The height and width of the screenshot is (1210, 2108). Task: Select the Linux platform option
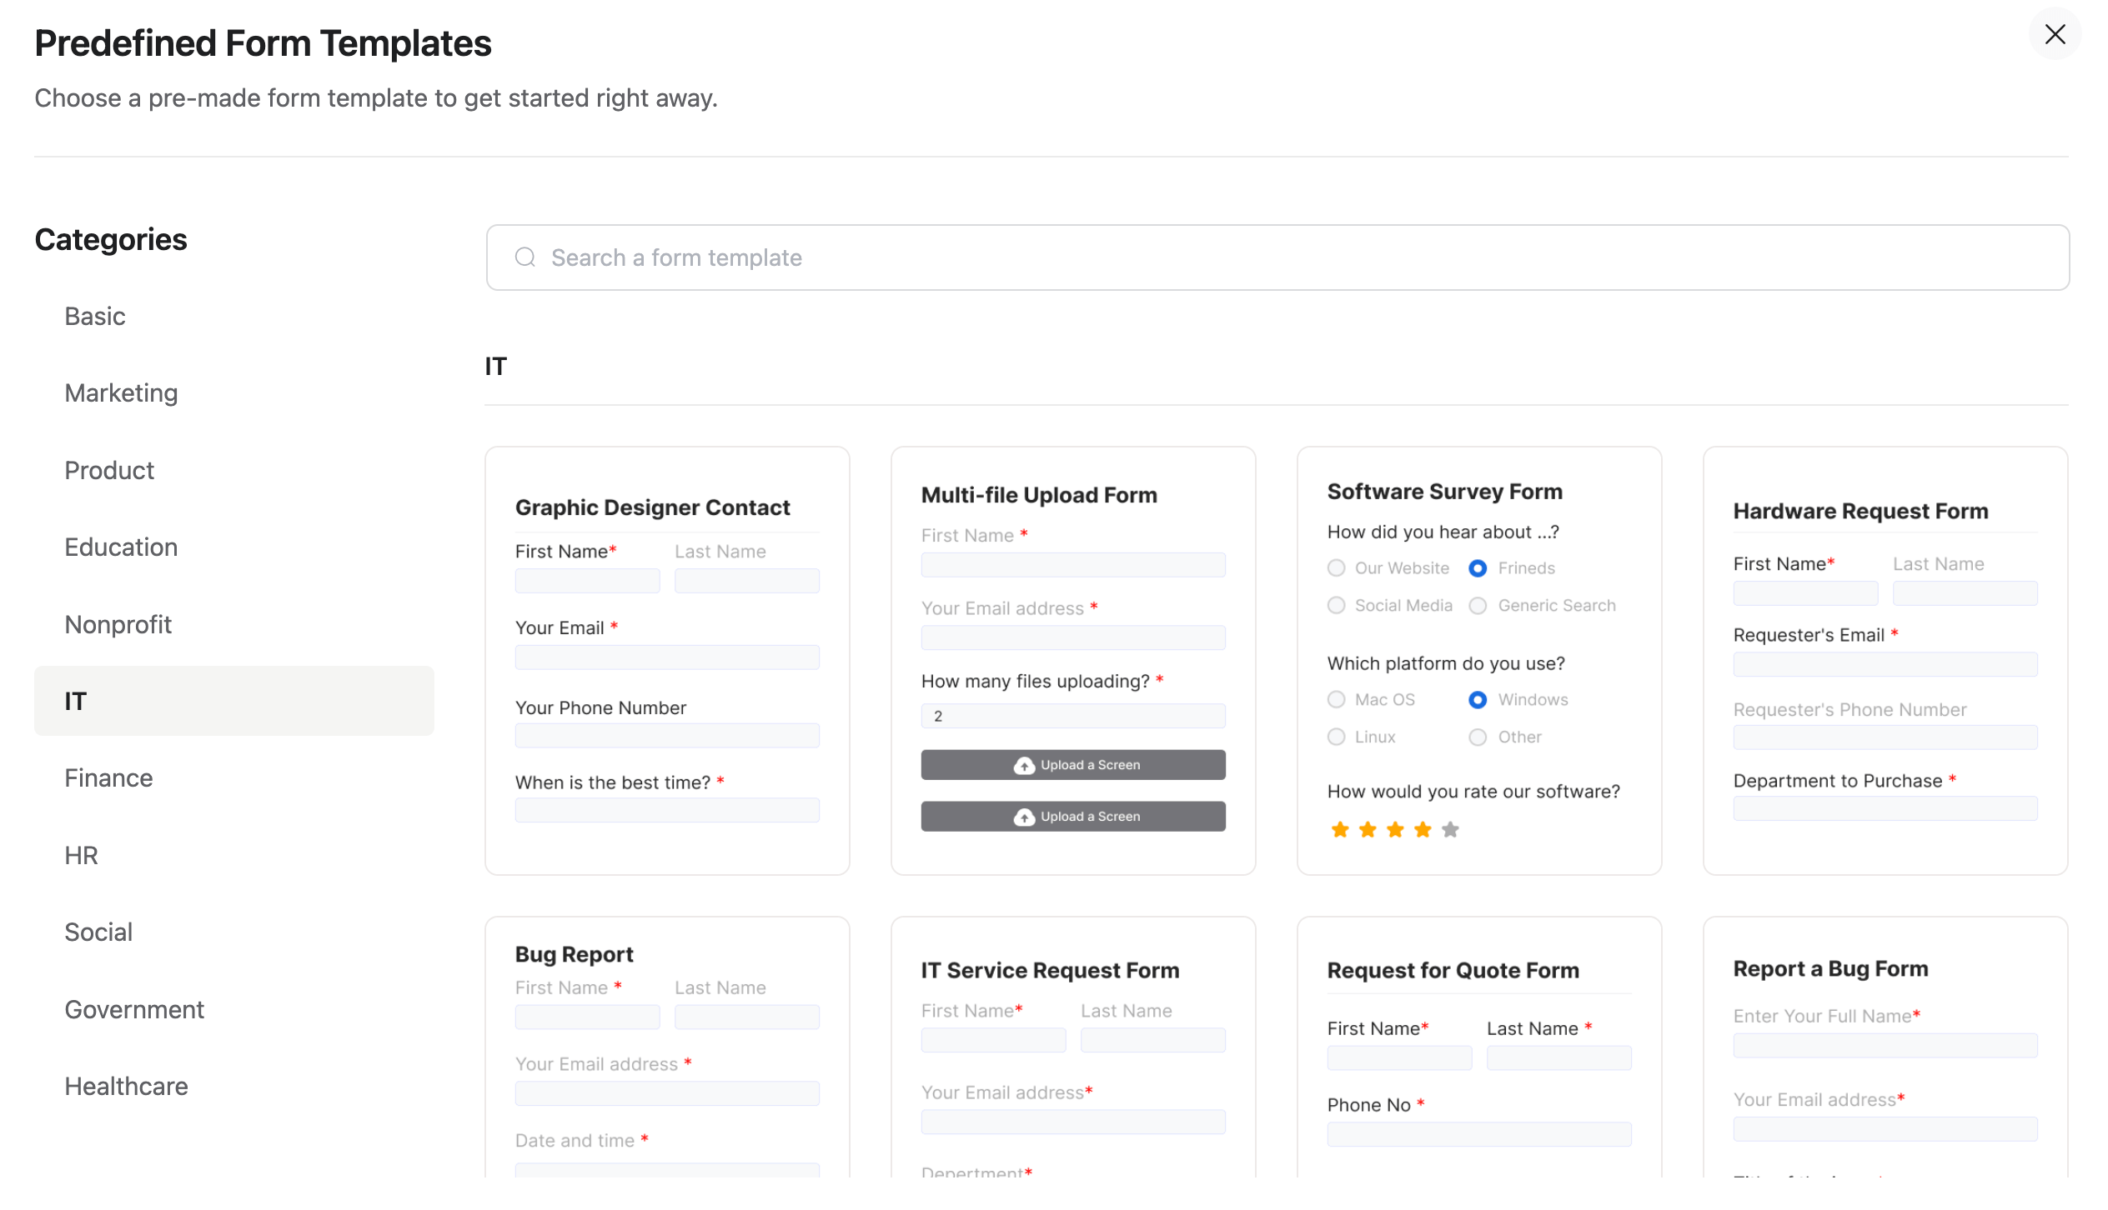pos(1337,737)
